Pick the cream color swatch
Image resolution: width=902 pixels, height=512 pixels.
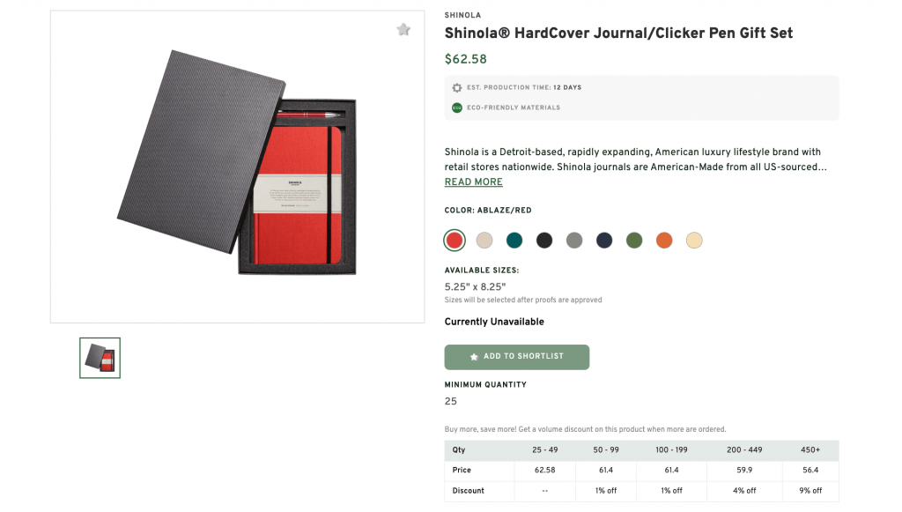pos(484,240)
